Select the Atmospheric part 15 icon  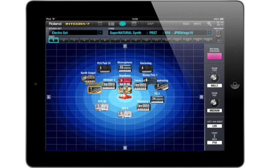(125, 68)
